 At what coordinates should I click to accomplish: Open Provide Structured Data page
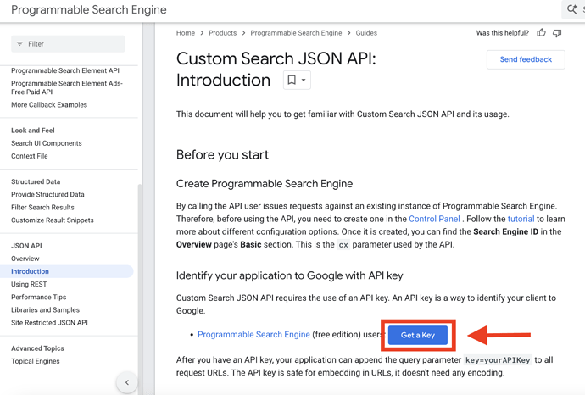[x=47, y=194]
